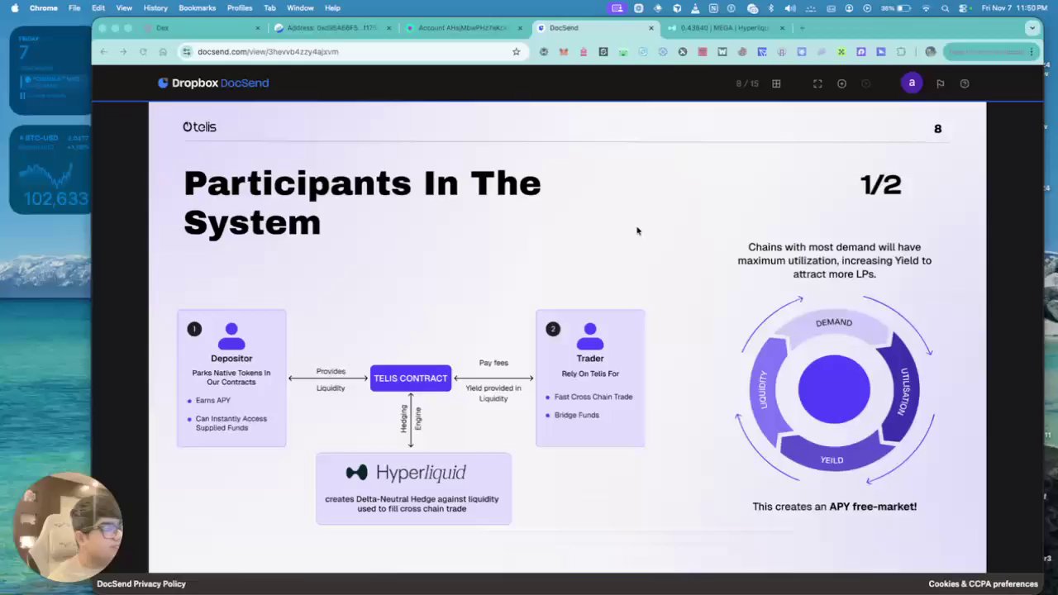Screen dimensions: 1058x595
Task: Open the DocSend Privacy Policy link
Action: (x=141, y=583)
